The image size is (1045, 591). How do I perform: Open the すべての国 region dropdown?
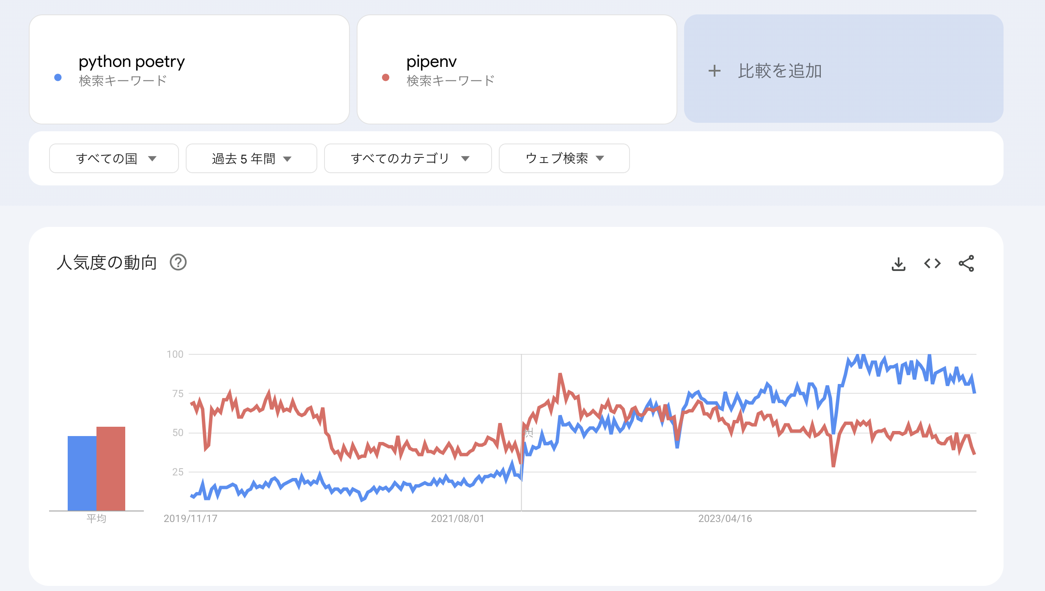113,158
